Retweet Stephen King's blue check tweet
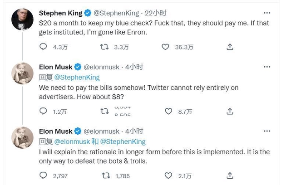Viewport: 286px width, 185px height. 104,47
